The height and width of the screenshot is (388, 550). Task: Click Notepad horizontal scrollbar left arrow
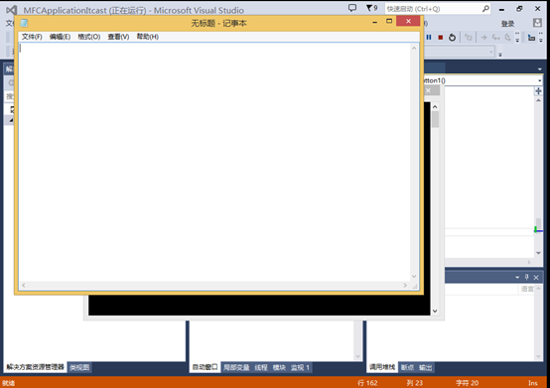click(24, 286)
